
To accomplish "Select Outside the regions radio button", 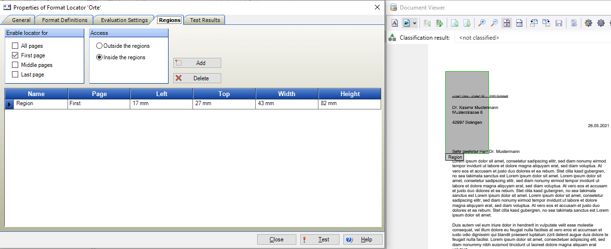I will click(x=99, y=46).
